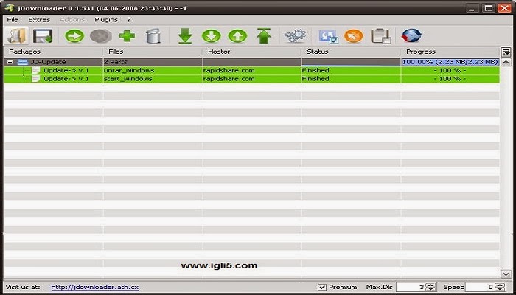
Task: Collapse the JD-Update package tree node
Action: (x=10, y=62)
